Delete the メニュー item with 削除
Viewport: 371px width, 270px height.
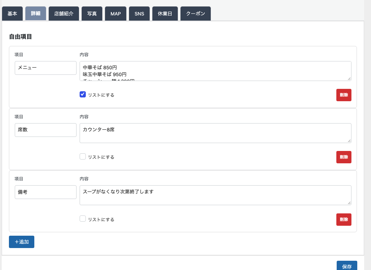(x=344, y=95)
